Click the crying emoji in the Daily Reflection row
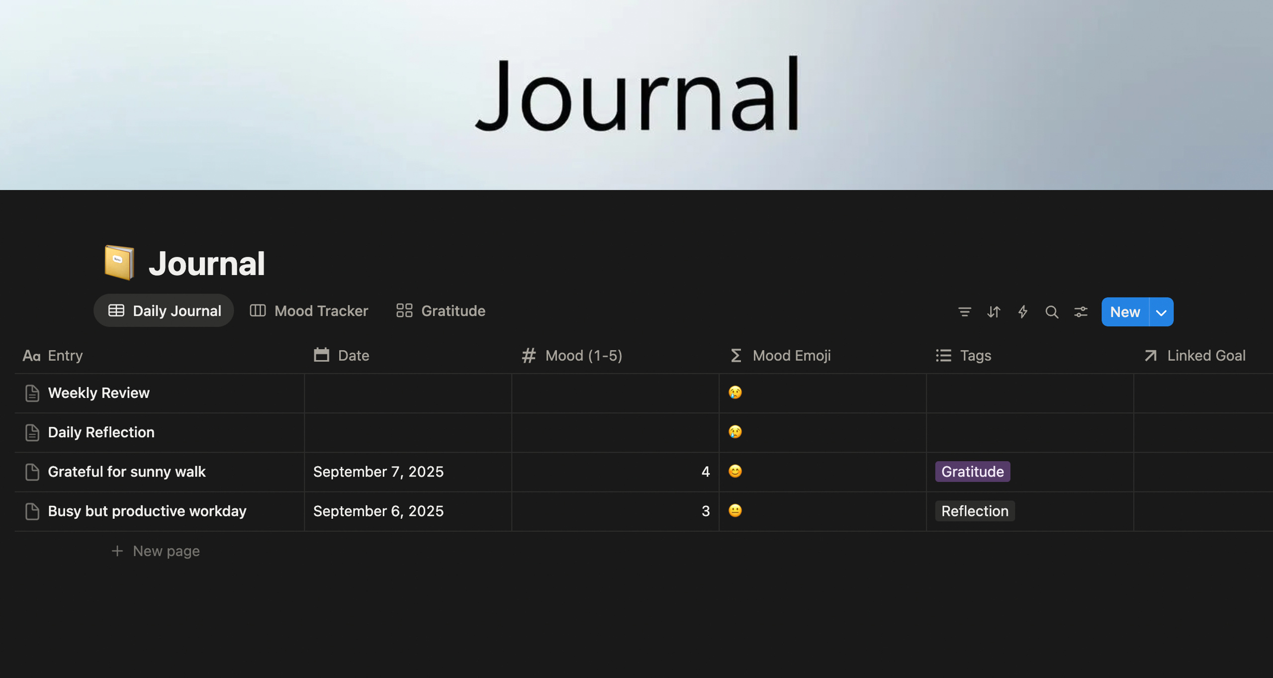Viewport: 1273px width, 678px height. click(x=735, y=432)
